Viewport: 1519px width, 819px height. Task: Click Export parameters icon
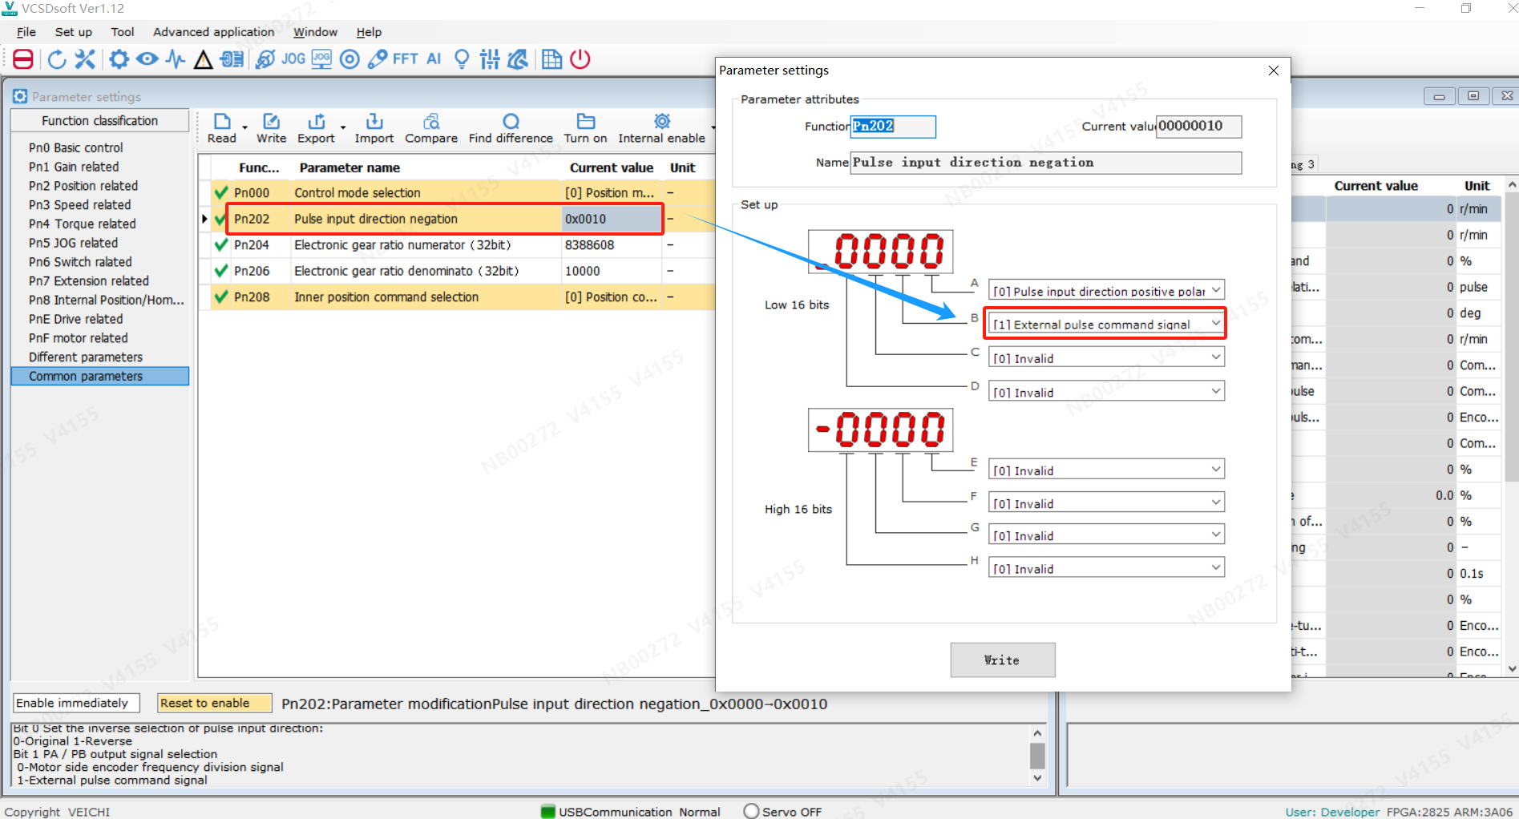tap(316, 128)
